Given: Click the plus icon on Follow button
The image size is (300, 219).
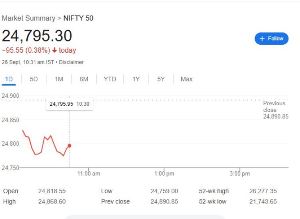Looking at the screenshot, I should pyautogui.click(x=262, y=39).
